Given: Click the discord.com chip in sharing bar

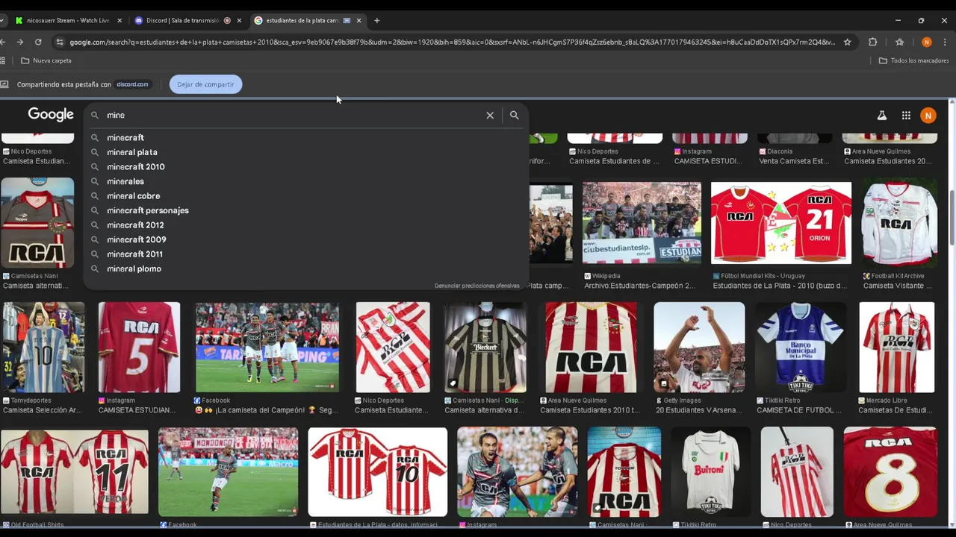Looking at the screenshot, I should (x=132, y=84).
